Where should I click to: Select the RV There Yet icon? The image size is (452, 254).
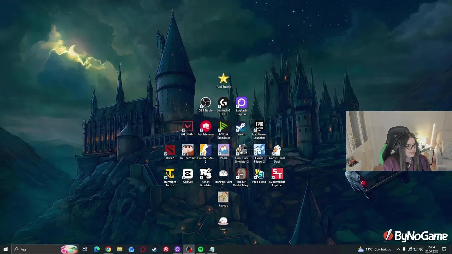click(x=188, y=152)
